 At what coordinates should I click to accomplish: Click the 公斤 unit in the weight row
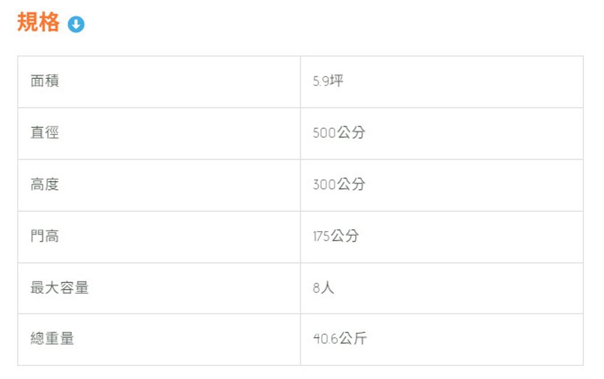point(353,339)
